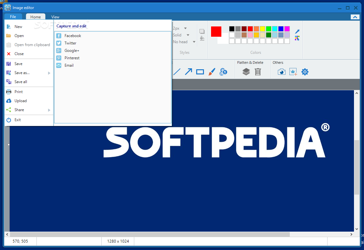The width and height of the screenshot is (364, 250).
Task: Click the horizontal scrollbar left arrow
Action: (7, 235)
